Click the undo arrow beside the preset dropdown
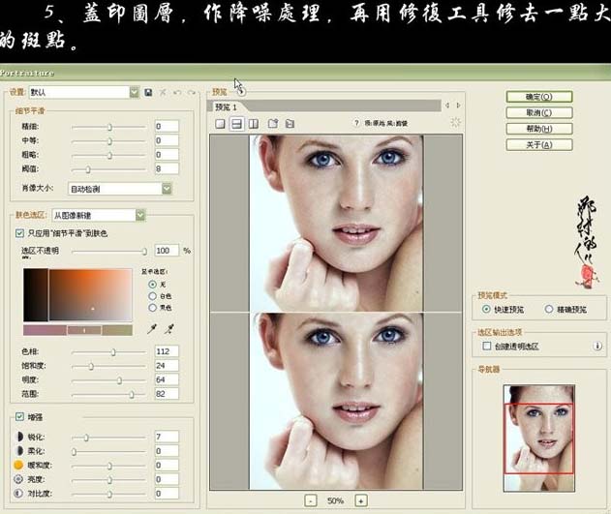Screen dimensions: 611x514 click(x=177, y=92)
